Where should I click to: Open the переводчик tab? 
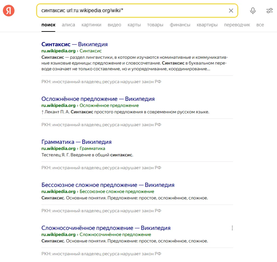(x=237, y=25)
